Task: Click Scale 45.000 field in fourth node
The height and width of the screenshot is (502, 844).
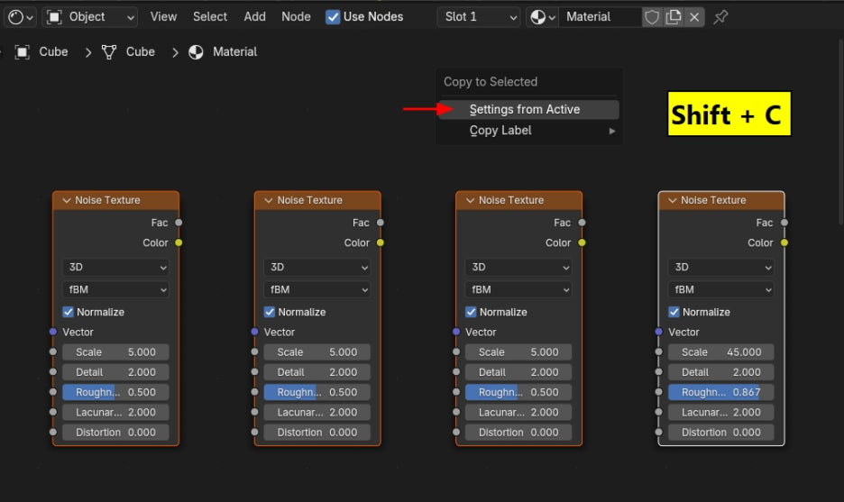Action: click(721, 352)
